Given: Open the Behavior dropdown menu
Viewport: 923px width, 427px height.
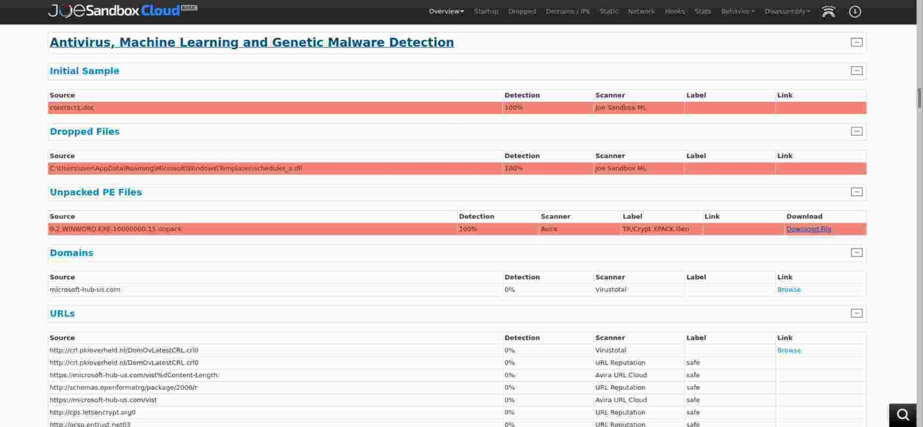Looking at the screenshot, I should point(737,11).
